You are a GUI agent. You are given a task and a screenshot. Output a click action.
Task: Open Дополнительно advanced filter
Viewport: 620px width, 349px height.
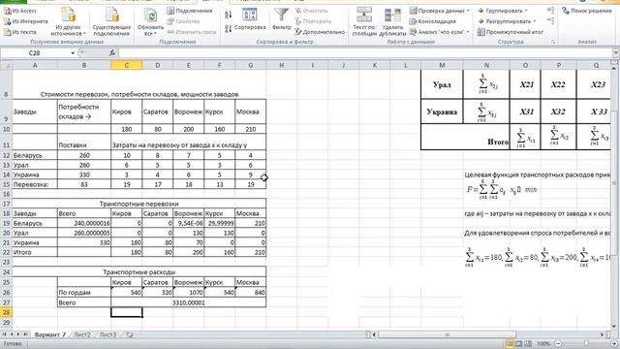click(320, 32)
